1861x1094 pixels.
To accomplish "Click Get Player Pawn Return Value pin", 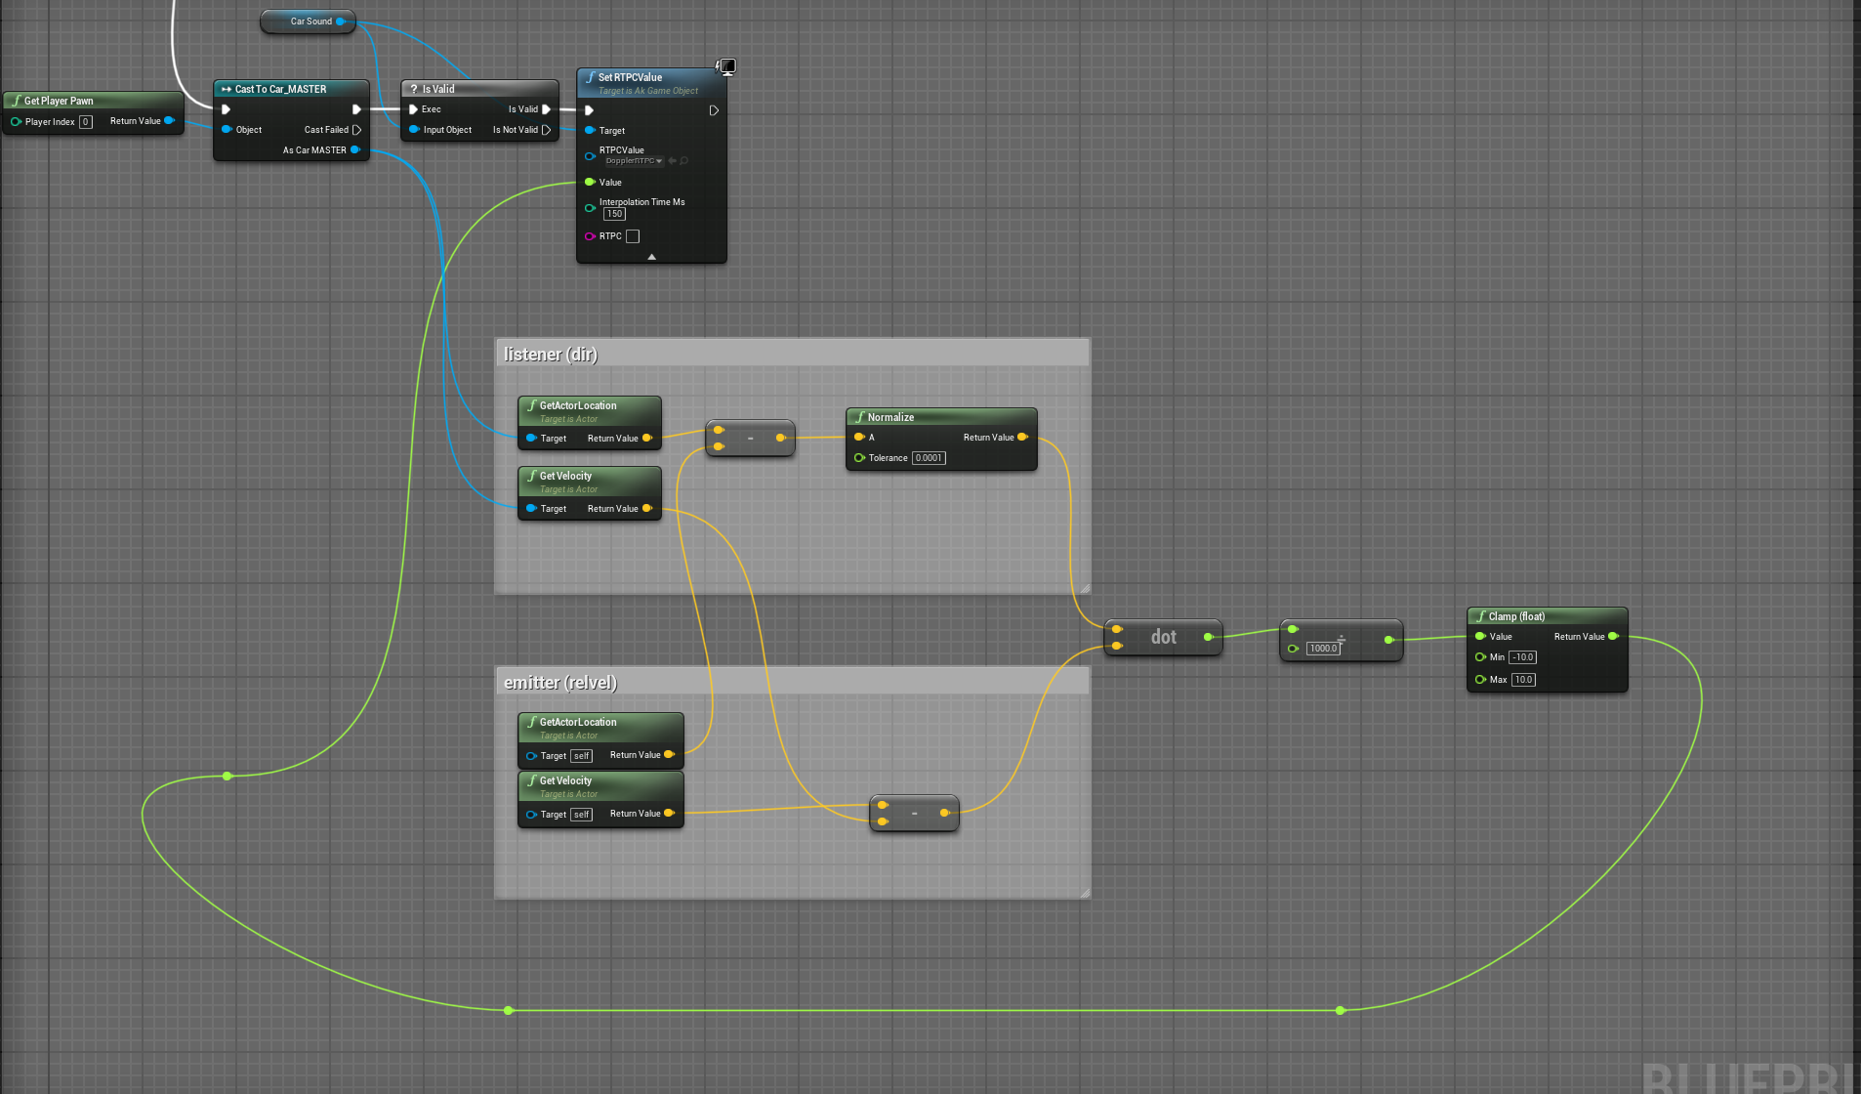I will (170, 121).
